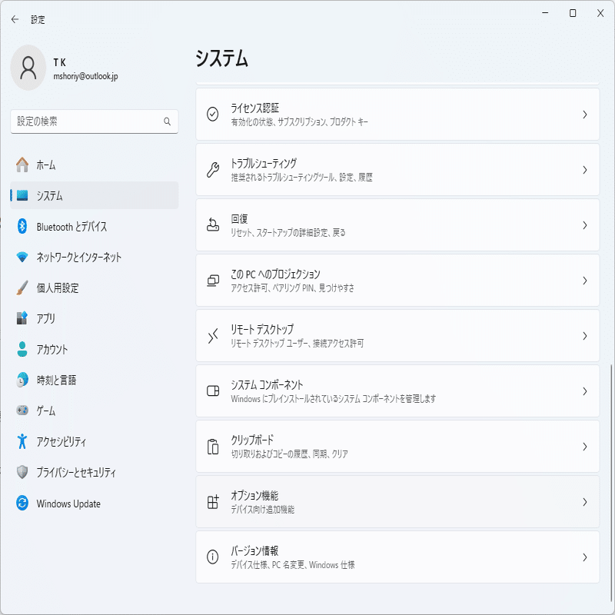Click the back arrow icon
Screen dimensions: 615x615
pyautogui.click(x=15, y=19)
